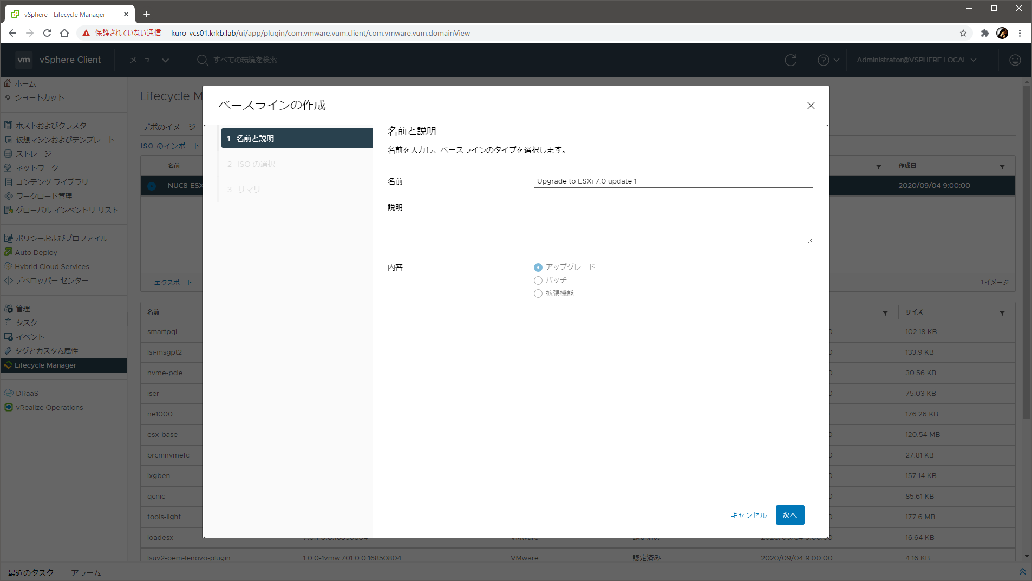
Task: Click the refresh icon in vSphere header
Action: click(791, 60)
